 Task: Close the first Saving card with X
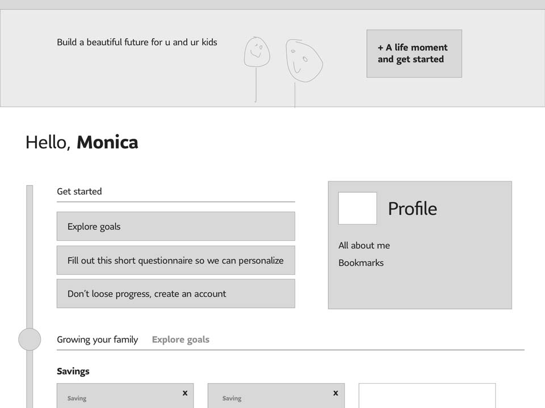click(185, 393)
